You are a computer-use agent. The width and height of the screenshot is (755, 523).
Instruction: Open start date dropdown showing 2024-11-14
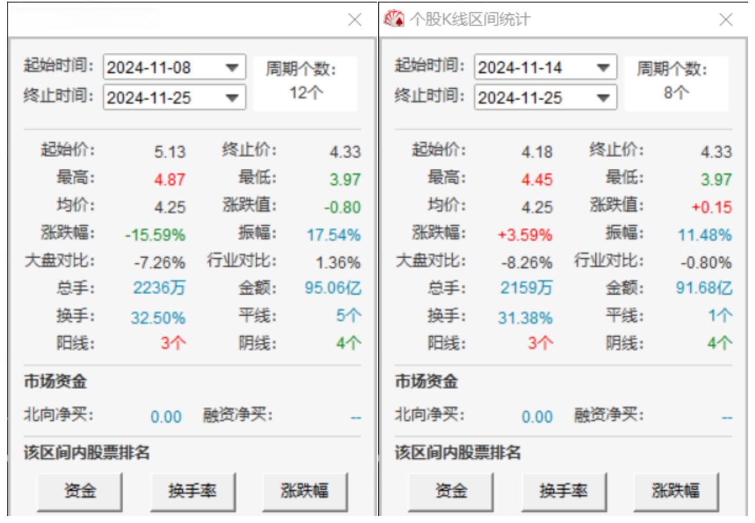603,67
